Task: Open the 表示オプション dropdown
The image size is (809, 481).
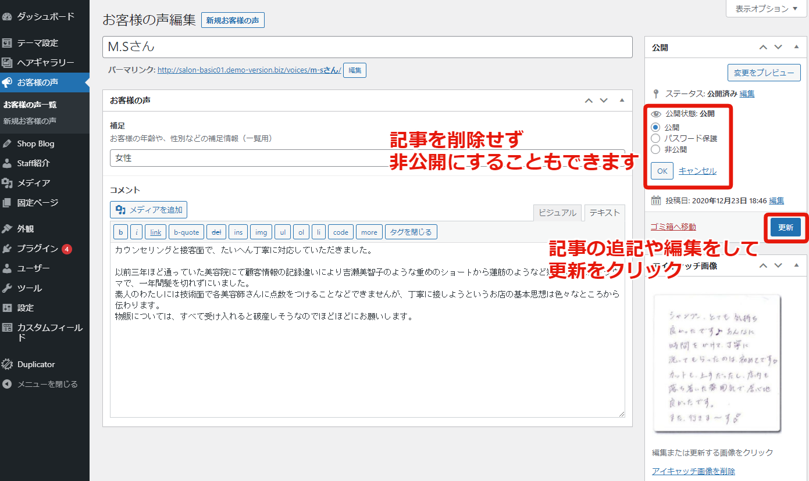Action: (x=767, y=9)
